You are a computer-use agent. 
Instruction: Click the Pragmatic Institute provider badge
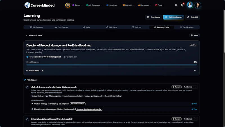click(78, 104)
